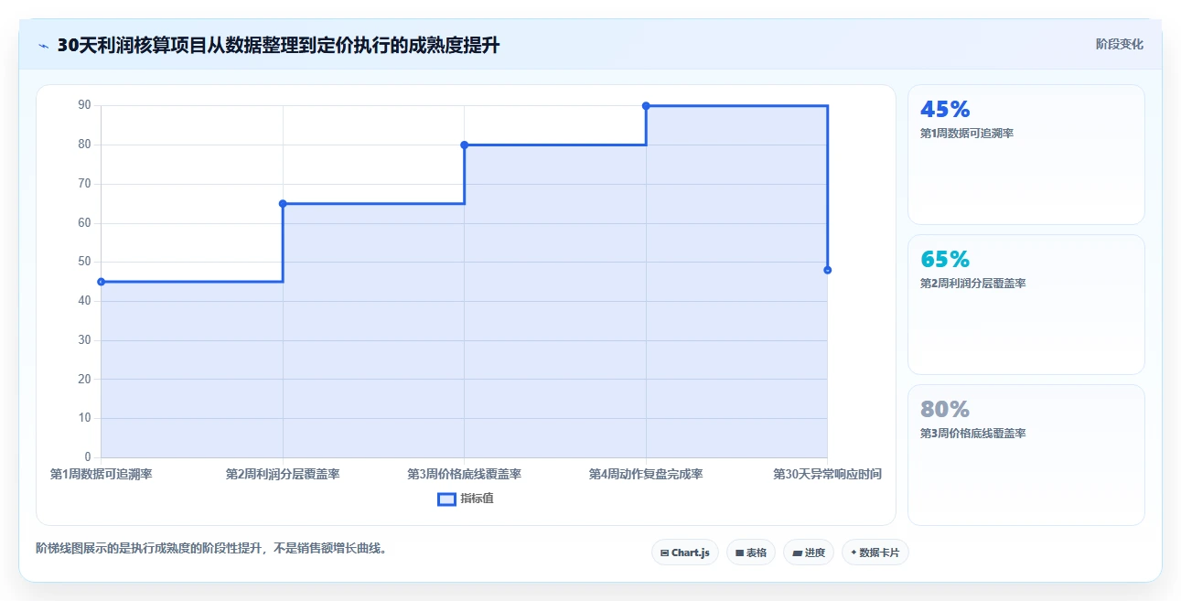Click the 指标值 legend text
Image resolution: width=1181 pixels, height=601 pixels.
[x=478, y=499]
